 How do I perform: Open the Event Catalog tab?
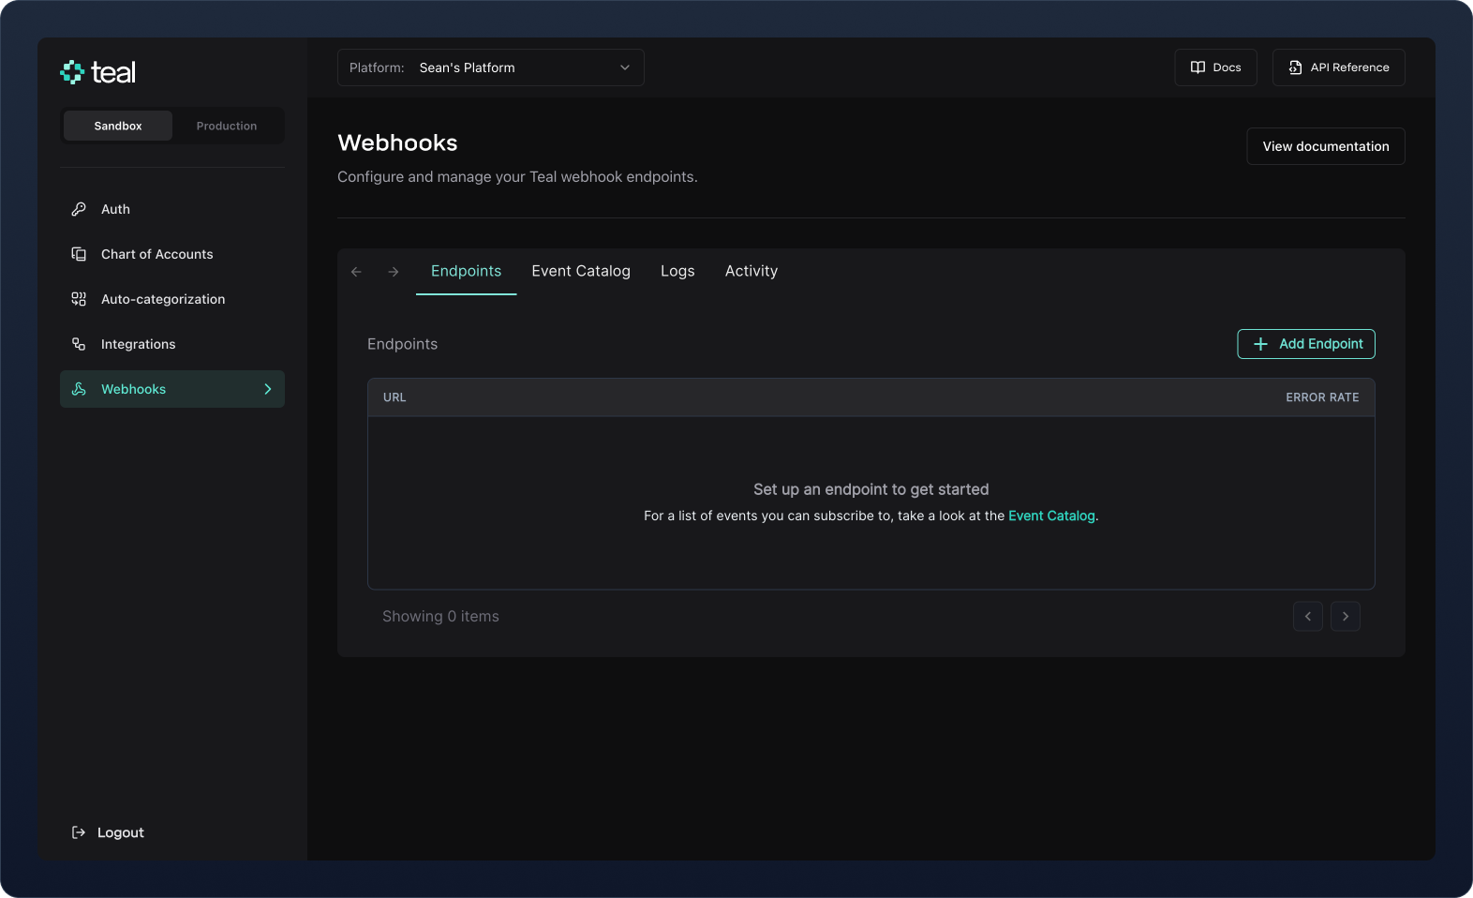pos(581,272)
